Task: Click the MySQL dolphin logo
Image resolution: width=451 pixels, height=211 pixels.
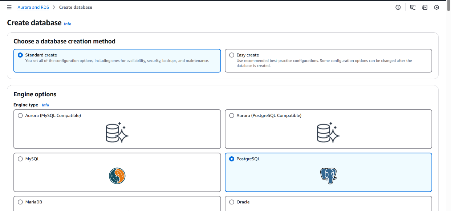Action: coord(117,176)
